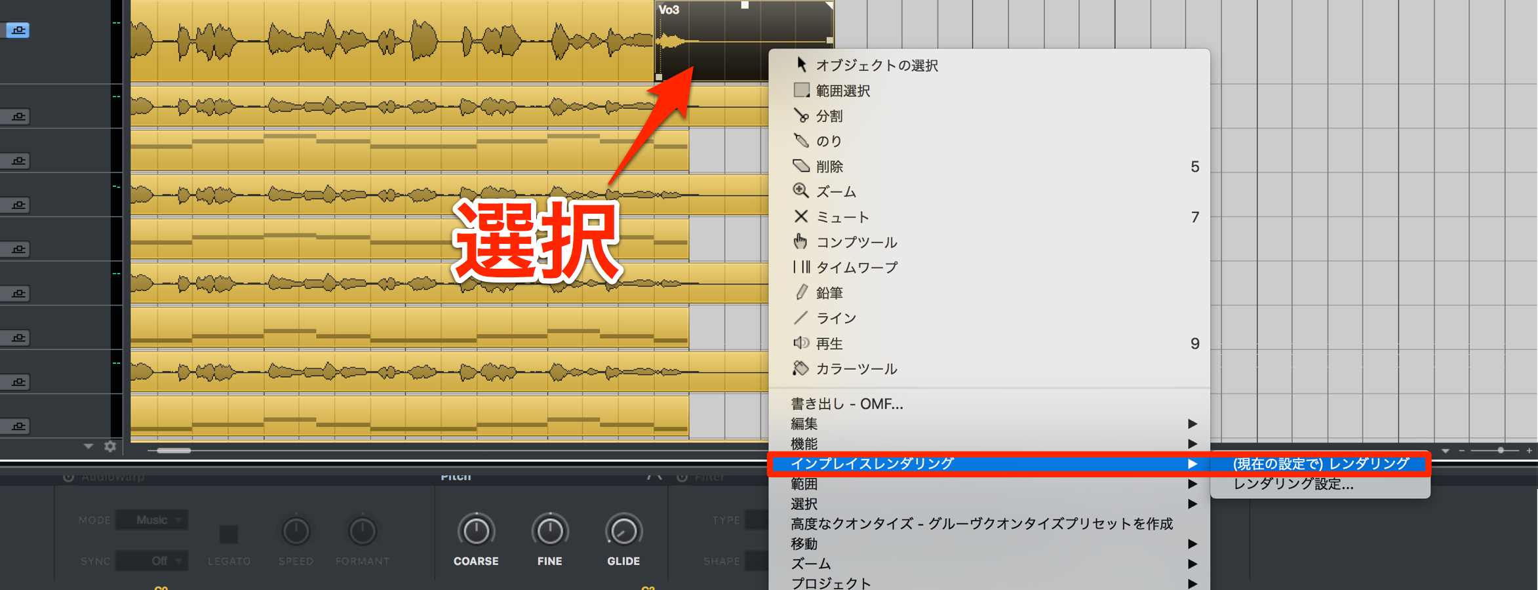1538x590 pixels.
Task: Choose 書き出し - OMF... menu entry
Action: [x=990, y=404]
